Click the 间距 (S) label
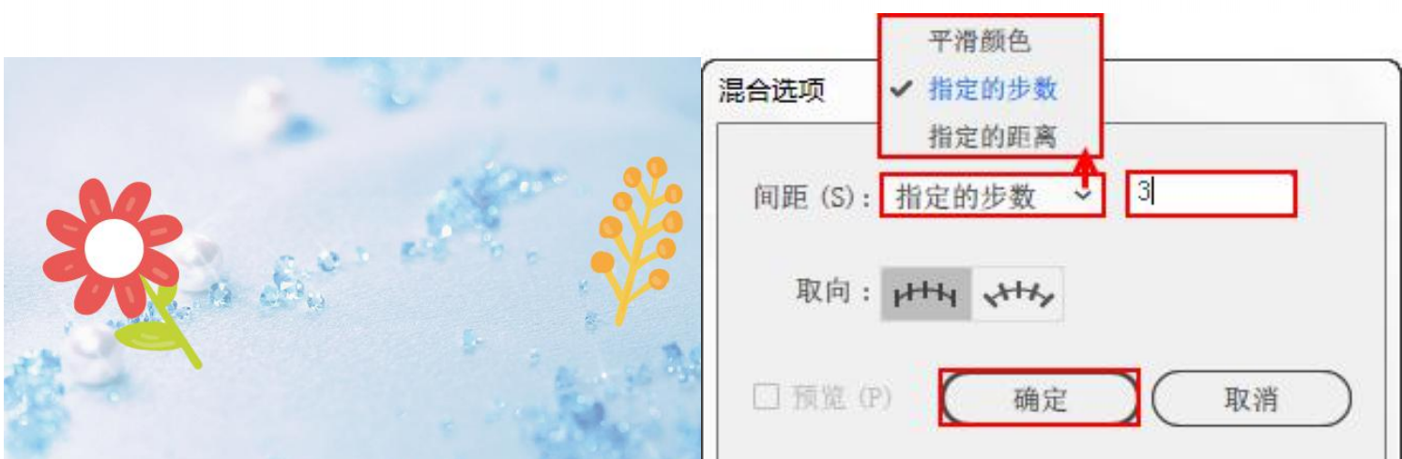Screen dimensions: 1402x459 (813, 197)
